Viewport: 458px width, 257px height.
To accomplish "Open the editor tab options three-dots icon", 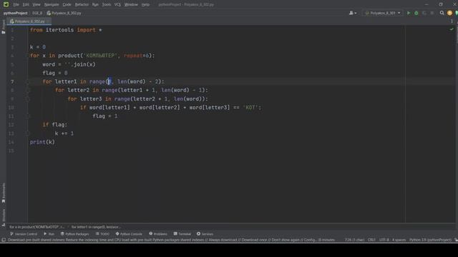I will [452, 21].
